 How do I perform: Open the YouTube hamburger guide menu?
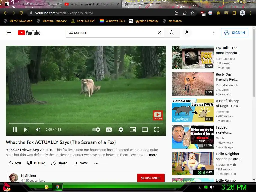(9, 33)
